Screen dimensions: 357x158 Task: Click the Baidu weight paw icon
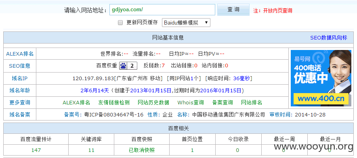click(x=123, y=66)
